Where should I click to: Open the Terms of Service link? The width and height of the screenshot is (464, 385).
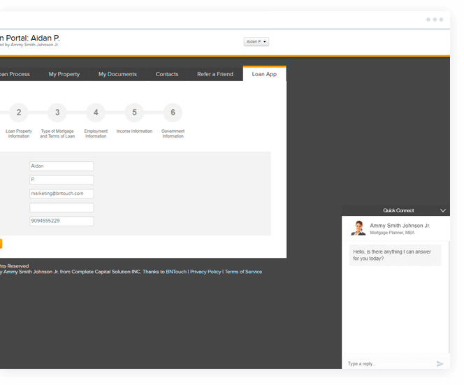(243, 272)
